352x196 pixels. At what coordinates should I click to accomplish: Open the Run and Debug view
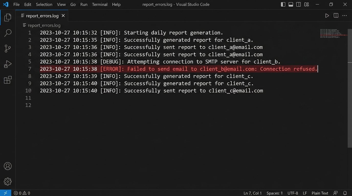[7, 64]
